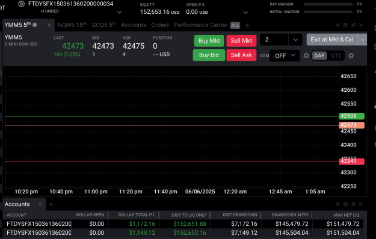
Task: Add a new tab with top plus icon
Action: [247, 25]
